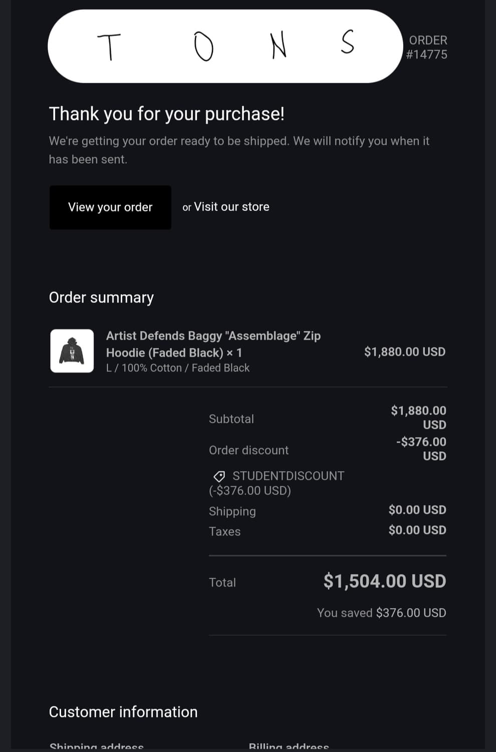496x752 pixels.
Task: Follow the "Visit our store" link
Action: pyautogui.click(x=231, y=207)
